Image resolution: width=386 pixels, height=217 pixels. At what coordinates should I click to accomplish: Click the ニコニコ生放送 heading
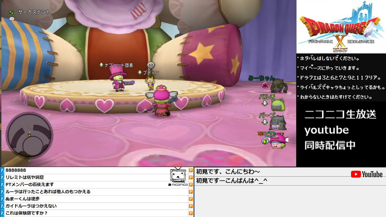point(340,115)
